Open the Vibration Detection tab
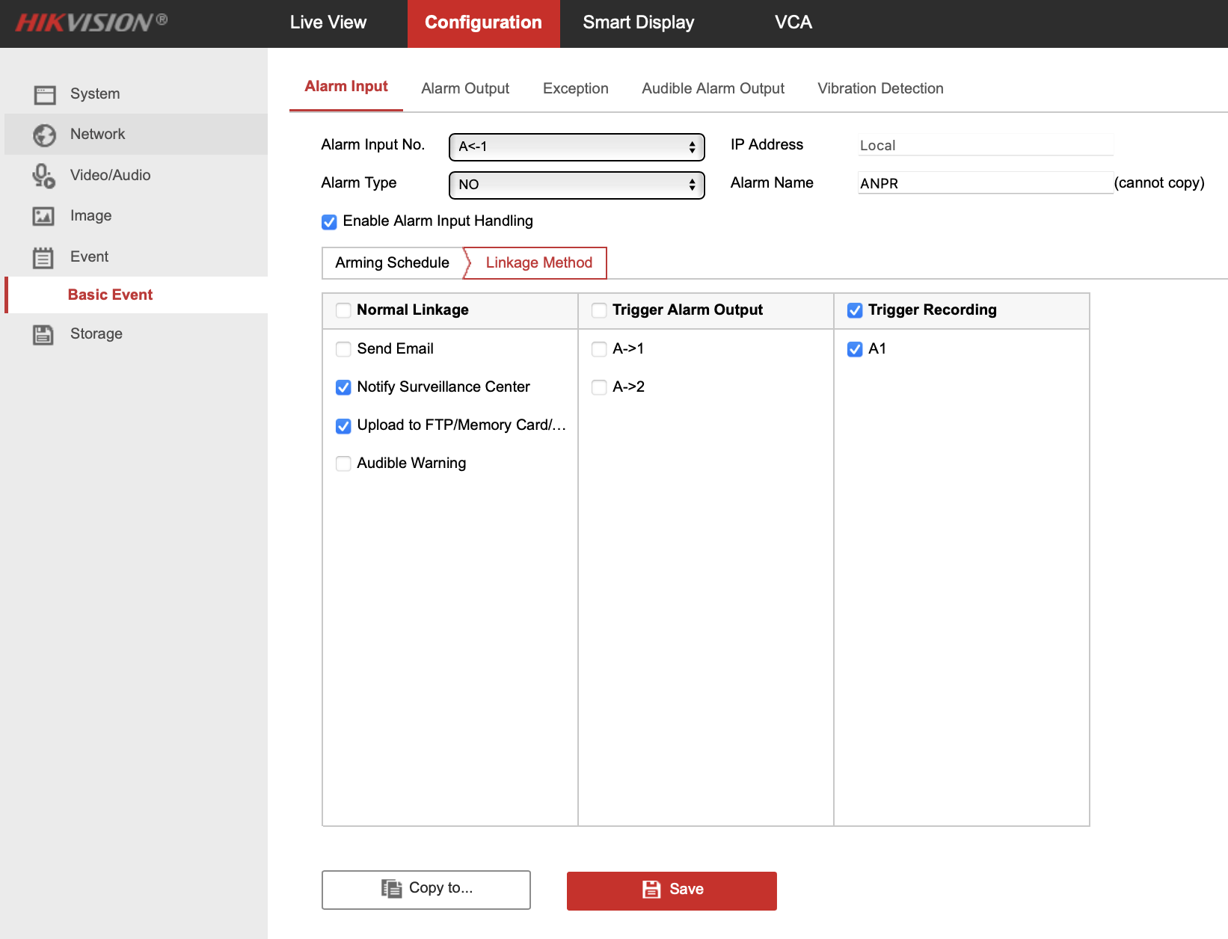Viewport: 1228px width, 939px height. click(x=879, y=89)
